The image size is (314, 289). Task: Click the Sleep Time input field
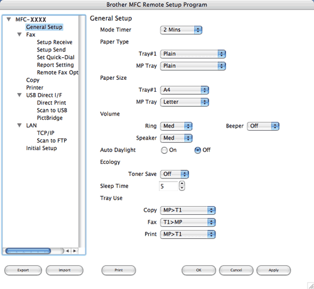pyautogui.click(x=168, y=186)
